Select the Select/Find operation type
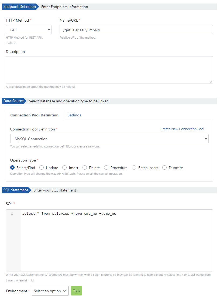Viewport: 220px width, 299px height. point(12,167)
